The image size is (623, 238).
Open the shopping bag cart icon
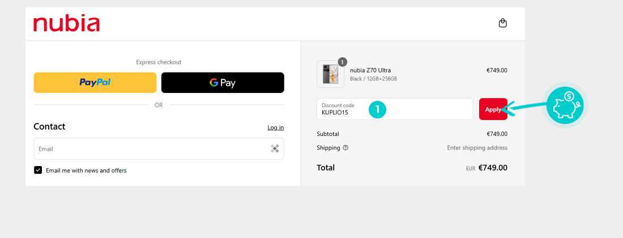tap(502, 23)
